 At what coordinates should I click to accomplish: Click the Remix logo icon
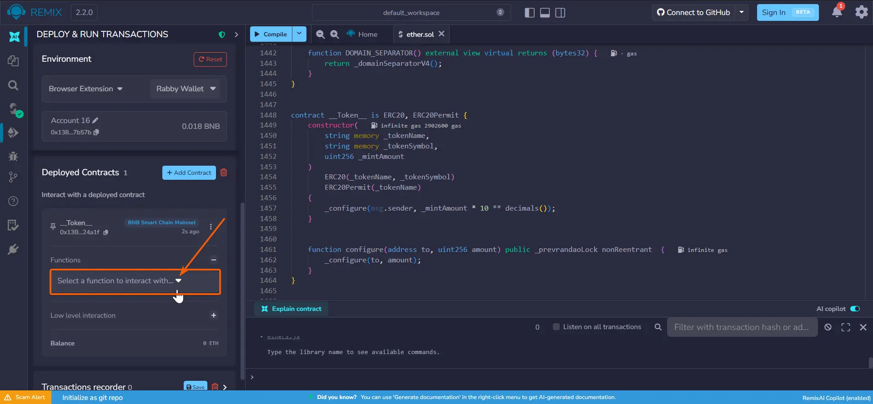(x=16, y=12)
